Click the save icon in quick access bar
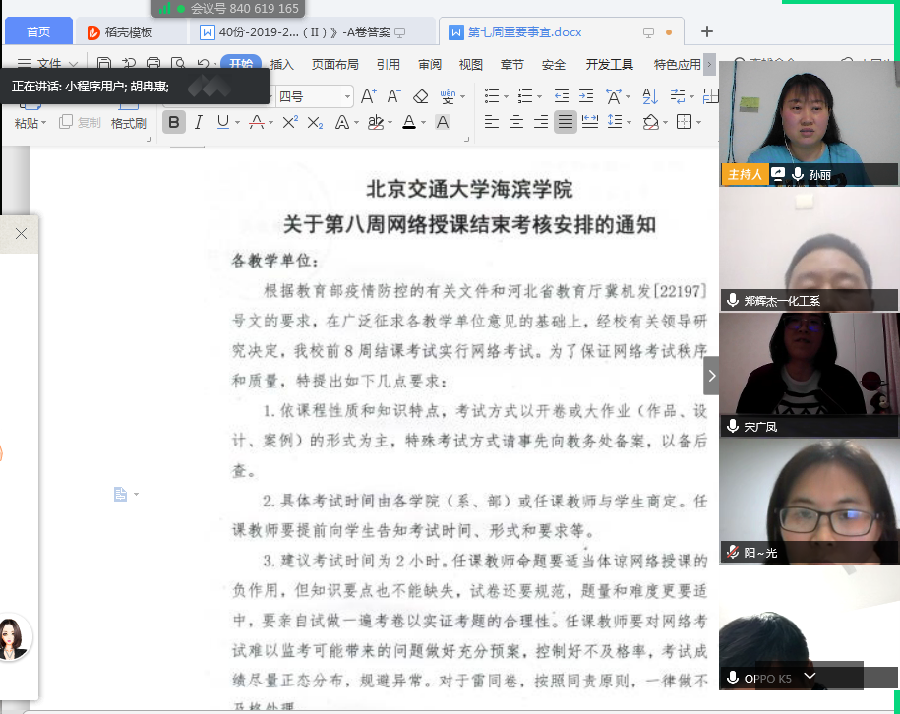The image size is (900, 714). [104, 65]
